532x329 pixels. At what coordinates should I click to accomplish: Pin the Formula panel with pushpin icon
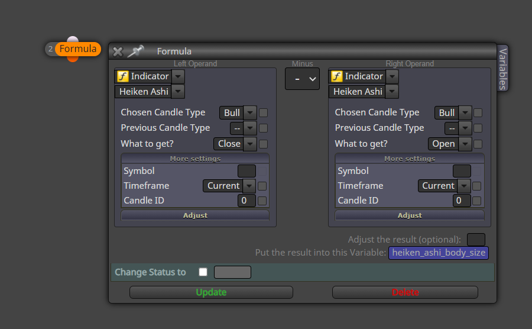[x=136, y=51]
